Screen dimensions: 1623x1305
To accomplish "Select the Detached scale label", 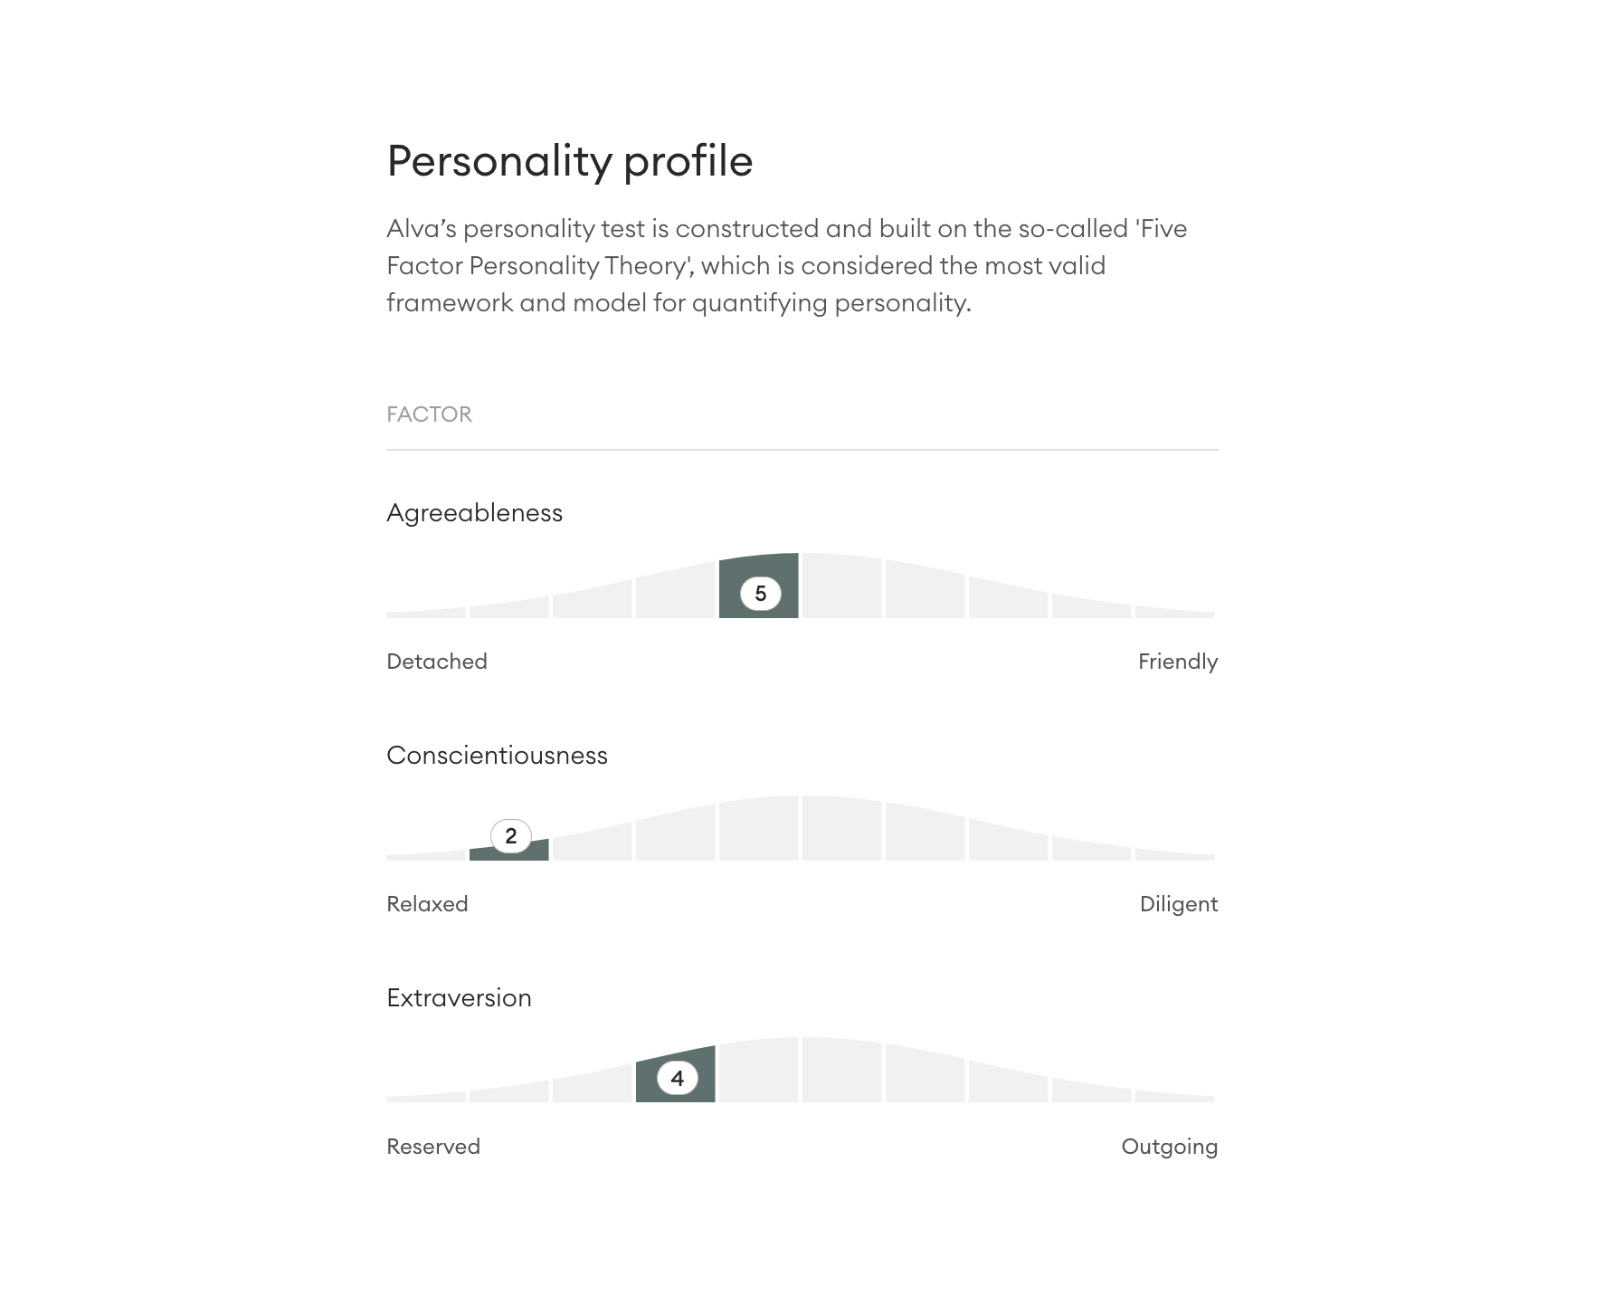I will point(436,662).
